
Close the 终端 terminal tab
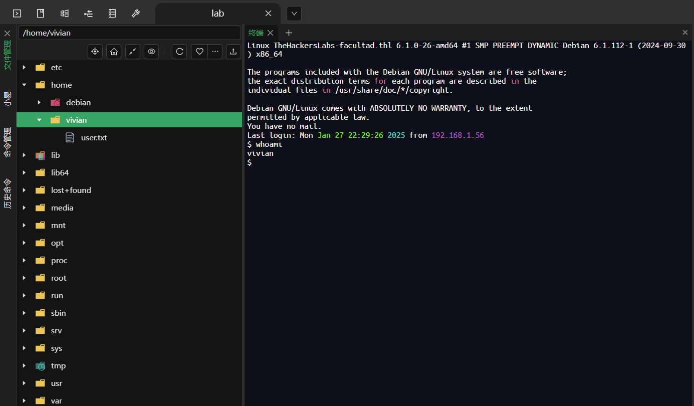pos(270,33)
